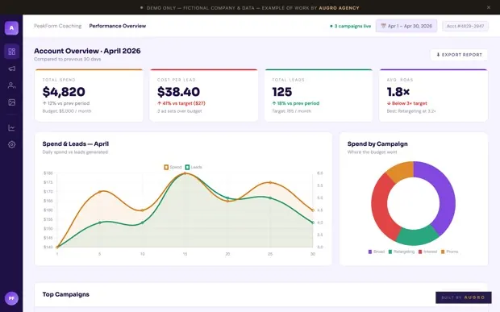Toggle Promo in donut chart legend

[x=450, y=252]
